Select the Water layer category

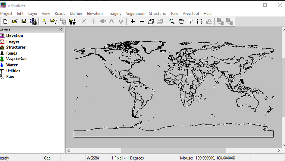(12, 65)
